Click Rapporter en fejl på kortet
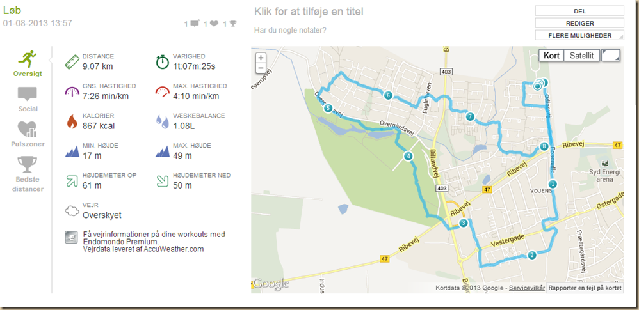Image resolution: width=639 pixels, height=310 pixels. [x=585, y=288]
